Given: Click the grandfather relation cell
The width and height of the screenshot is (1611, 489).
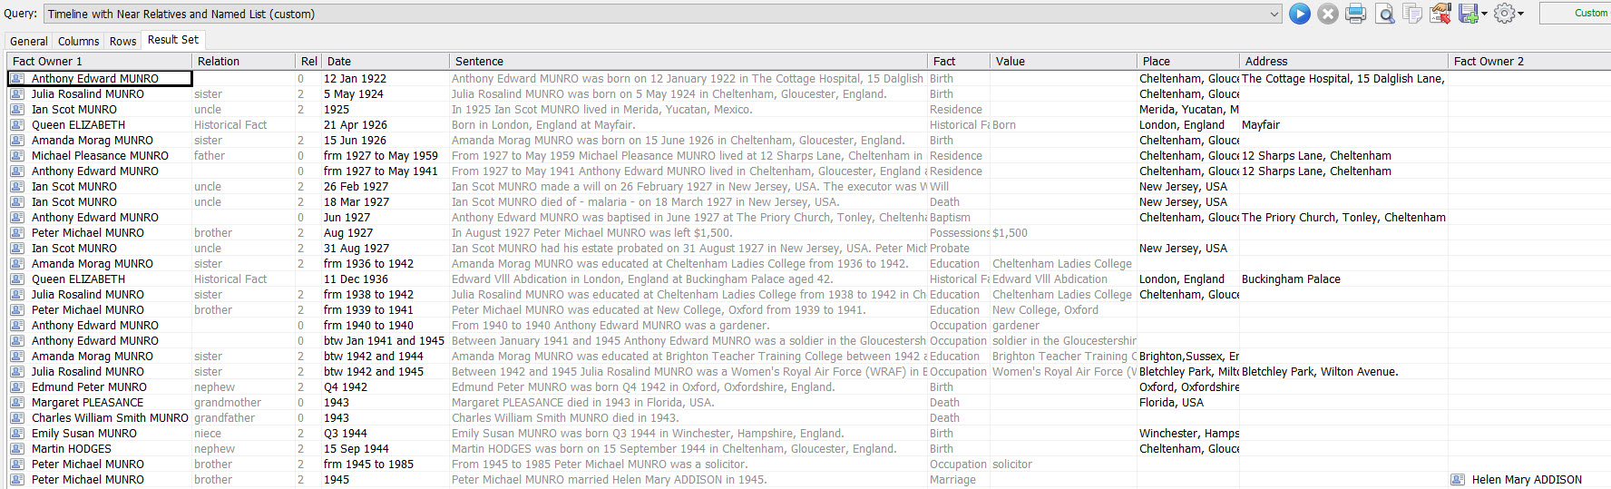Looking at the screenshot, I should 224,418.
